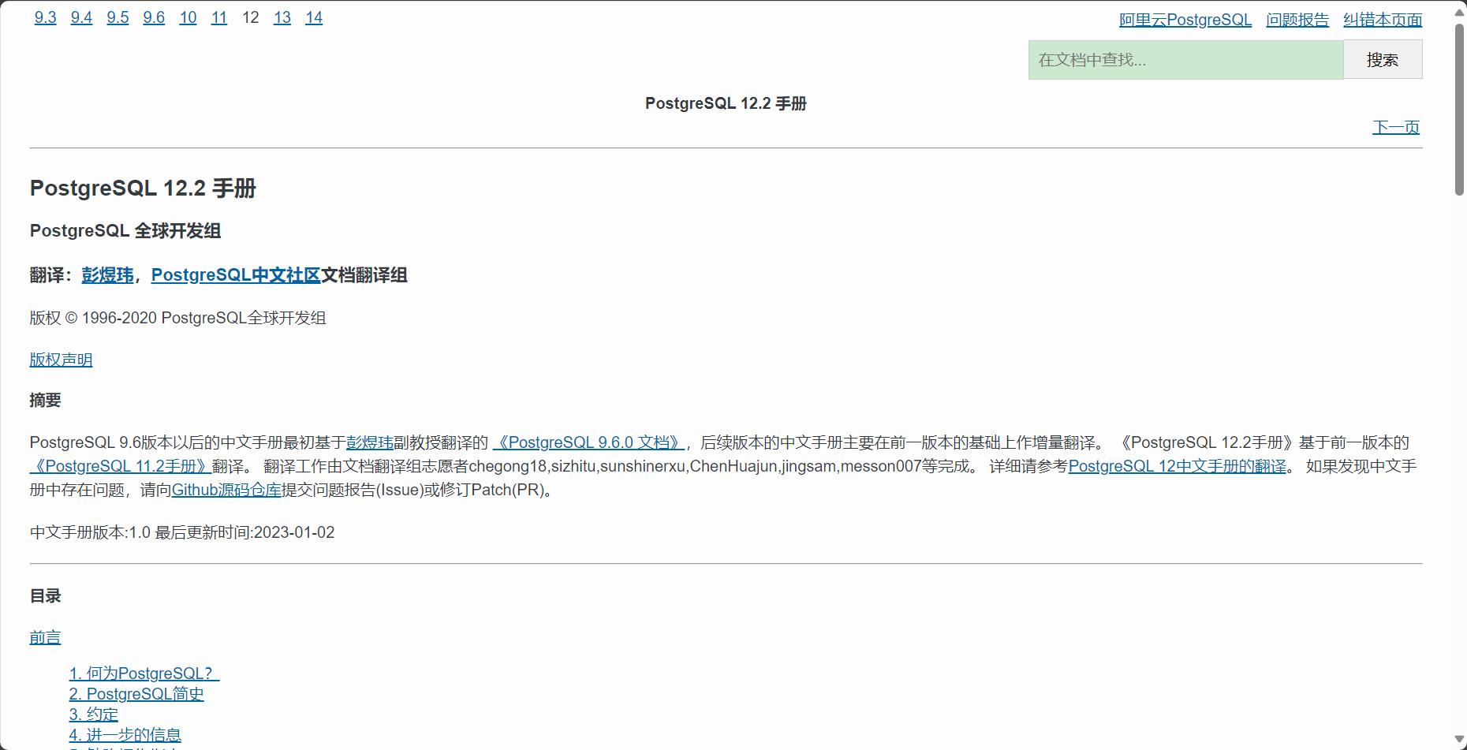Click the 版权 © 1996-2020 copyright text
The height and width of the screenshot is (750, 1467).
coord(177,318)
